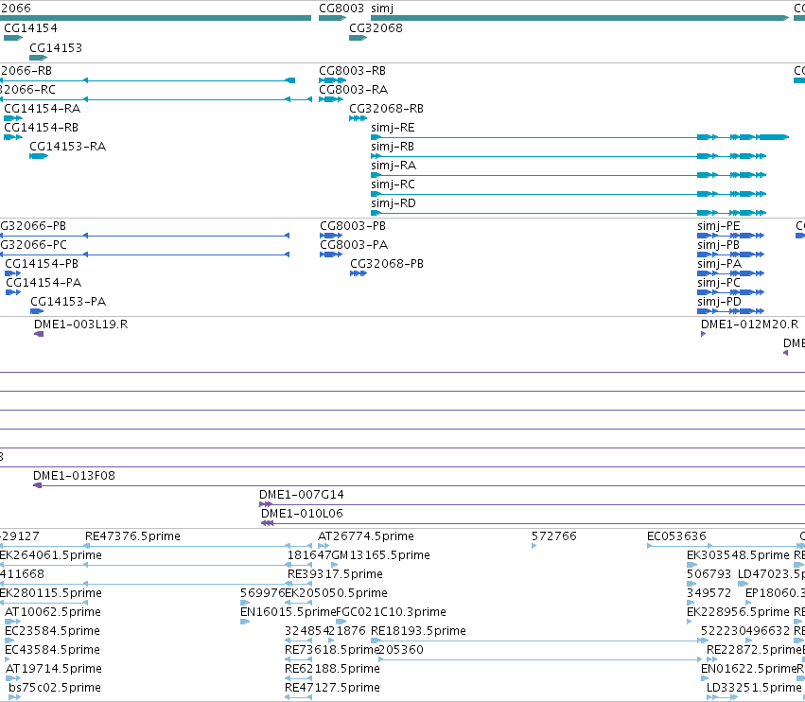Click the simj-RD transcript label

394,203
